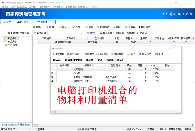Viewport: 195px width, 131px height.
Task: Click the 图片 picture icon
Action: 114,27
